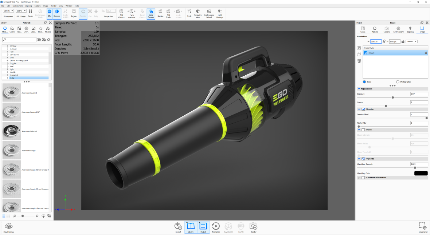Select the Photographic radio button

[398, 82]
